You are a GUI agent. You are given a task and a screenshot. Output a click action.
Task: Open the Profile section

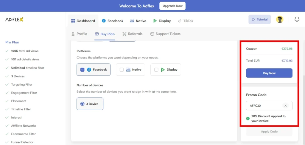pos(79,34)
